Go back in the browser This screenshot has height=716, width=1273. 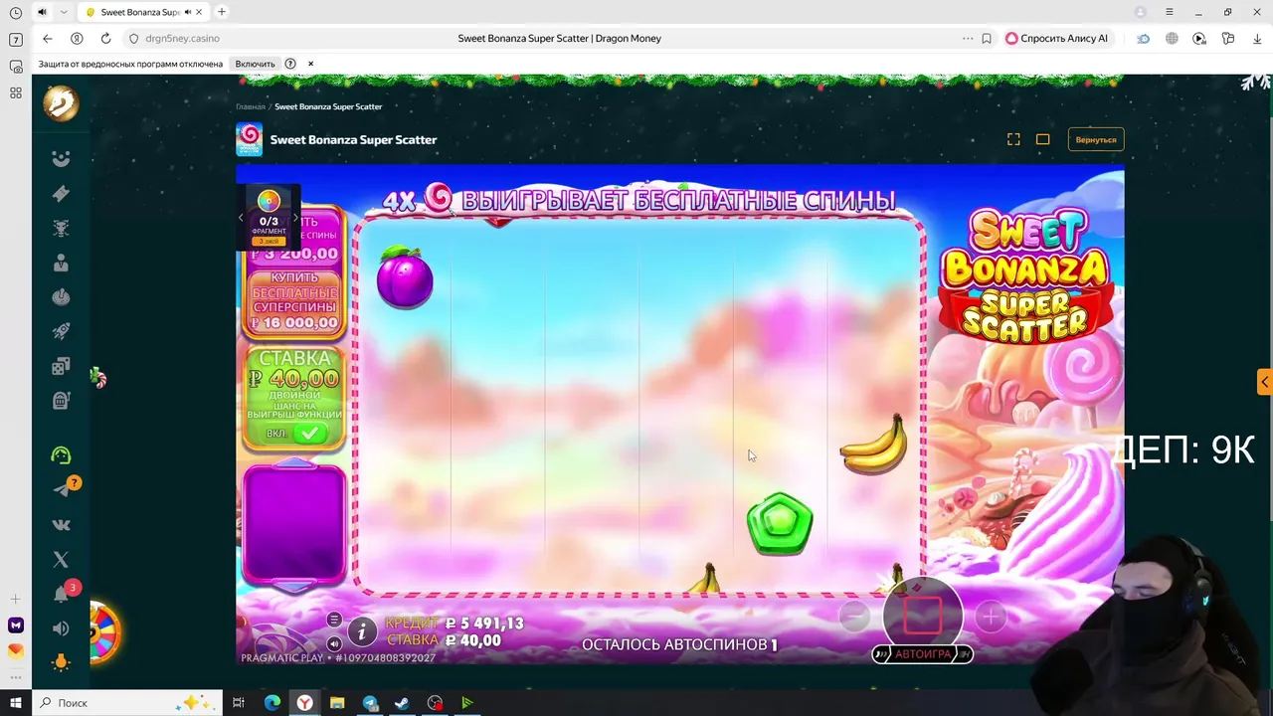[48, 38]
